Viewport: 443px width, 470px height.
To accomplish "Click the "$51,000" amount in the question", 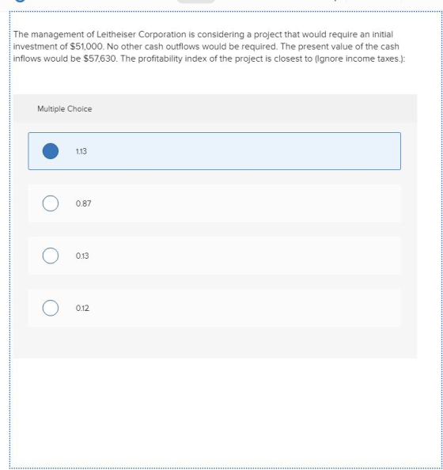I will (x=86, y=47).
